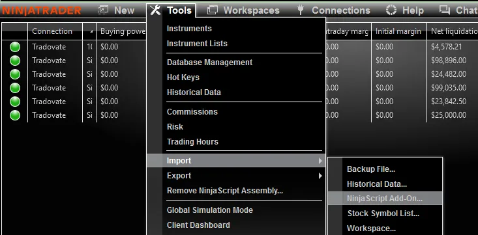Import a Backup File...

(x=371, y=169)
